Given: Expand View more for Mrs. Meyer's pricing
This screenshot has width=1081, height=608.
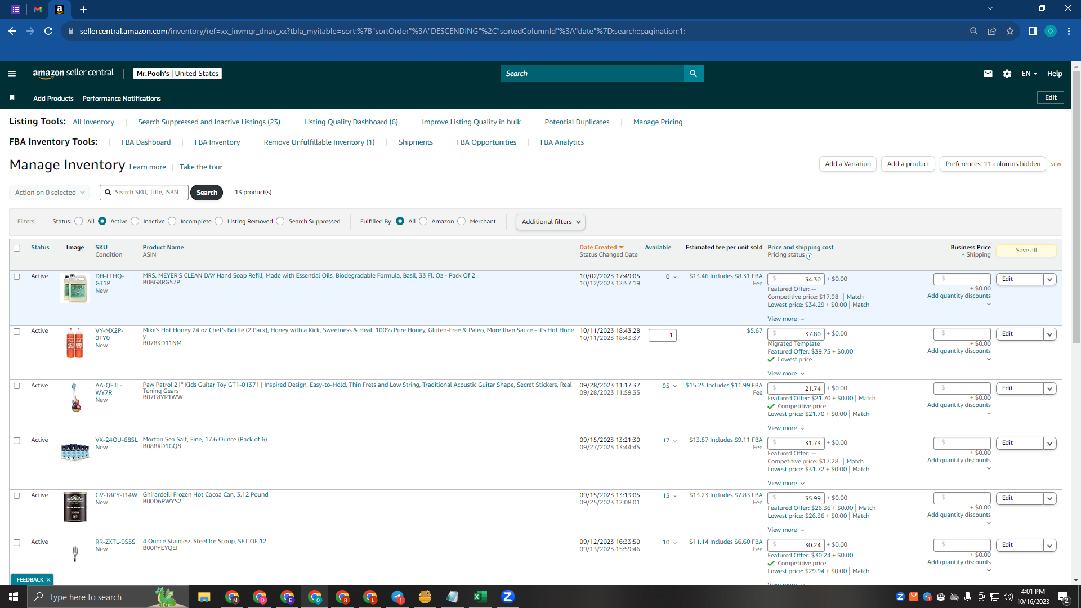Looking at the screenshot, I should click(x=786, y=319).
